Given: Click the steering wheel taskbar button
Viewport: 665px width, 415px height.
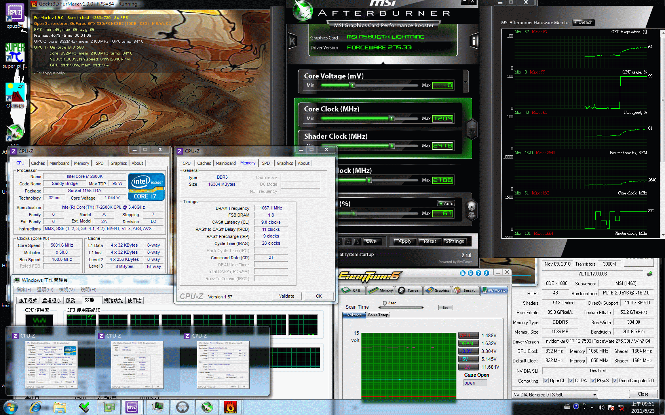Looking at the screenshot, I should [x=182, y=407].
